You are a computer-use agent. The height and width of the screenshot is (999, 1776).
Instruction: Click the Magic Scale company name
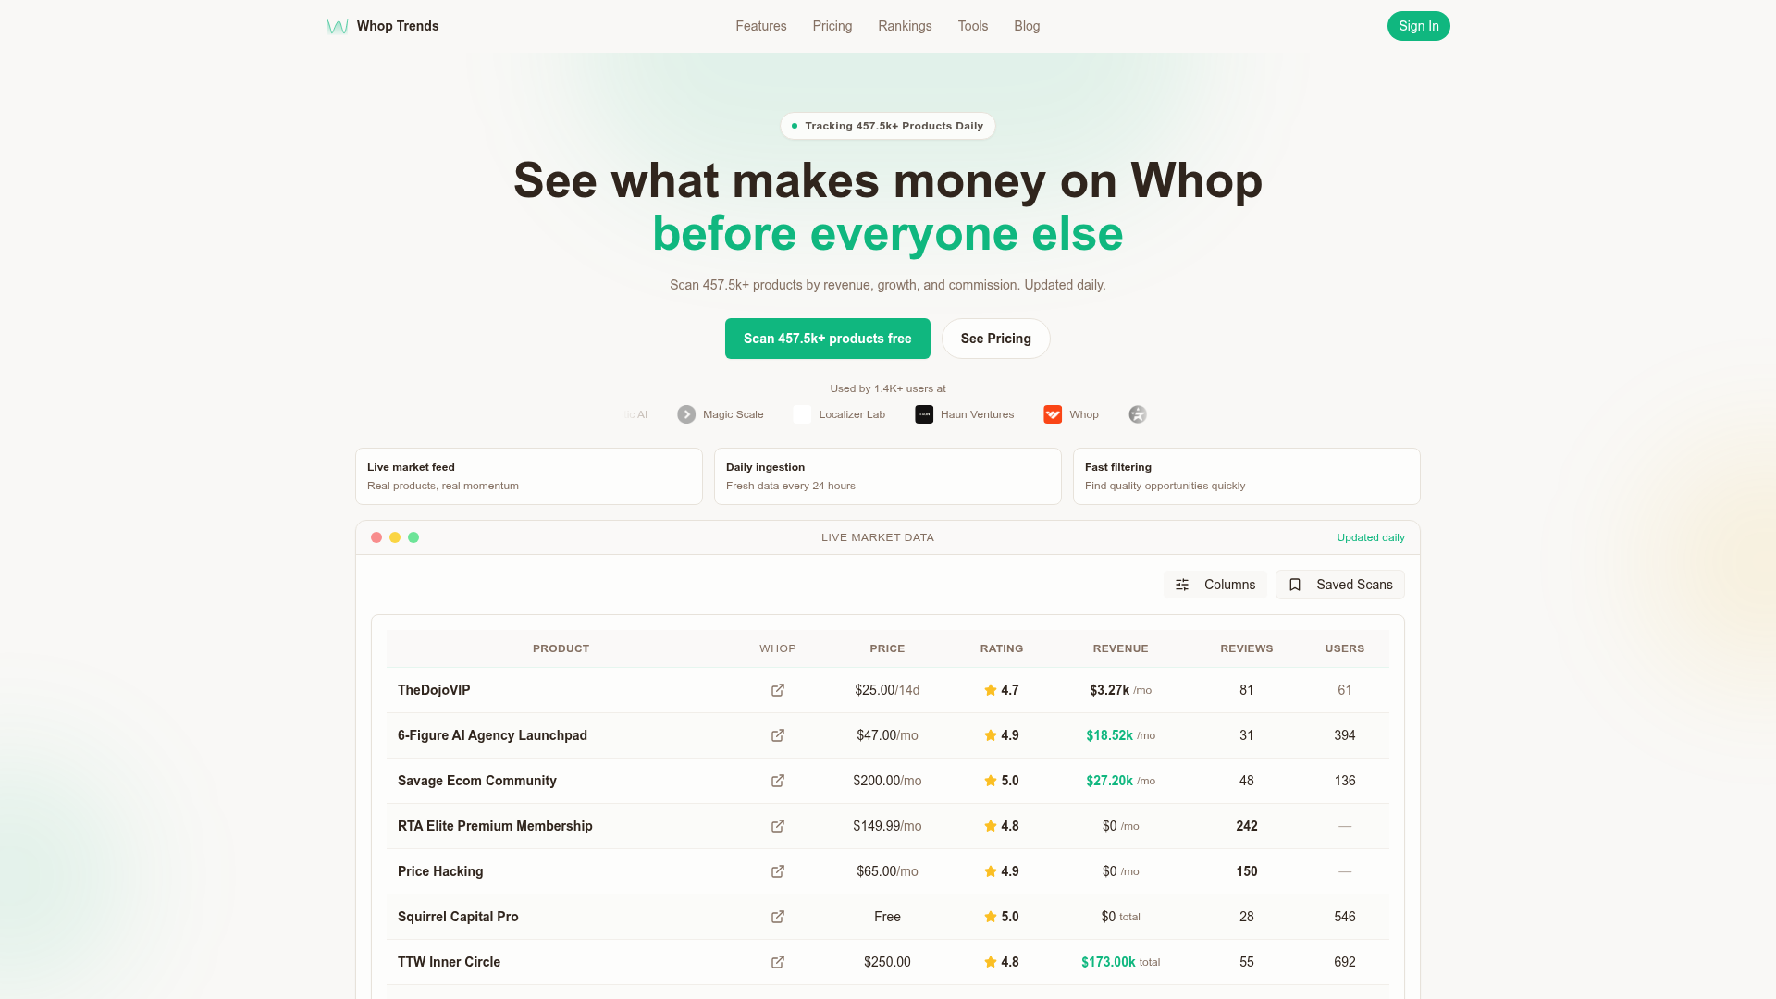734,414
